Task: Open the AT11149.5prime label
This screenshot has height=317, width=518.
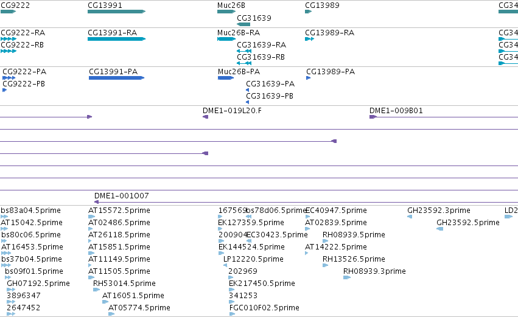Action: pyautogui.click(x=119, y=259)
